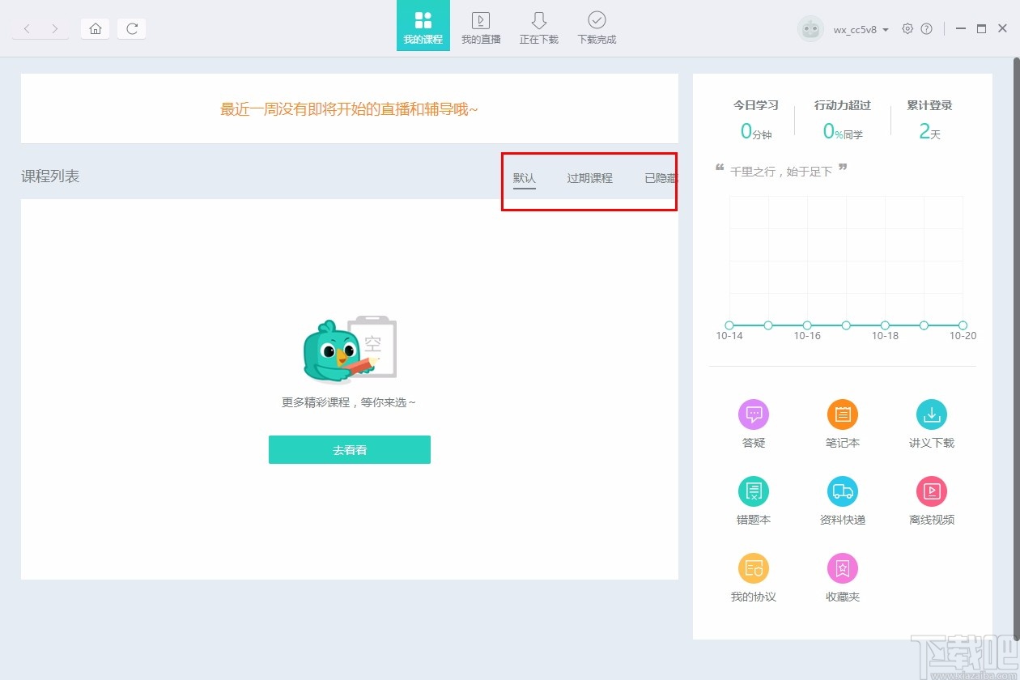Refresh the page with the reload icon
This screenshot has width=1020, height=680.
pos(131,28)
